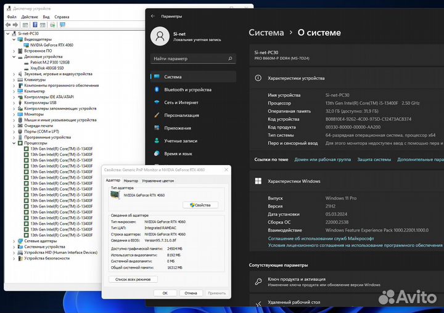Open Персонализация in Settings sidebar
This screenshot has width=444, height=313.
click(x=193, y=115)
